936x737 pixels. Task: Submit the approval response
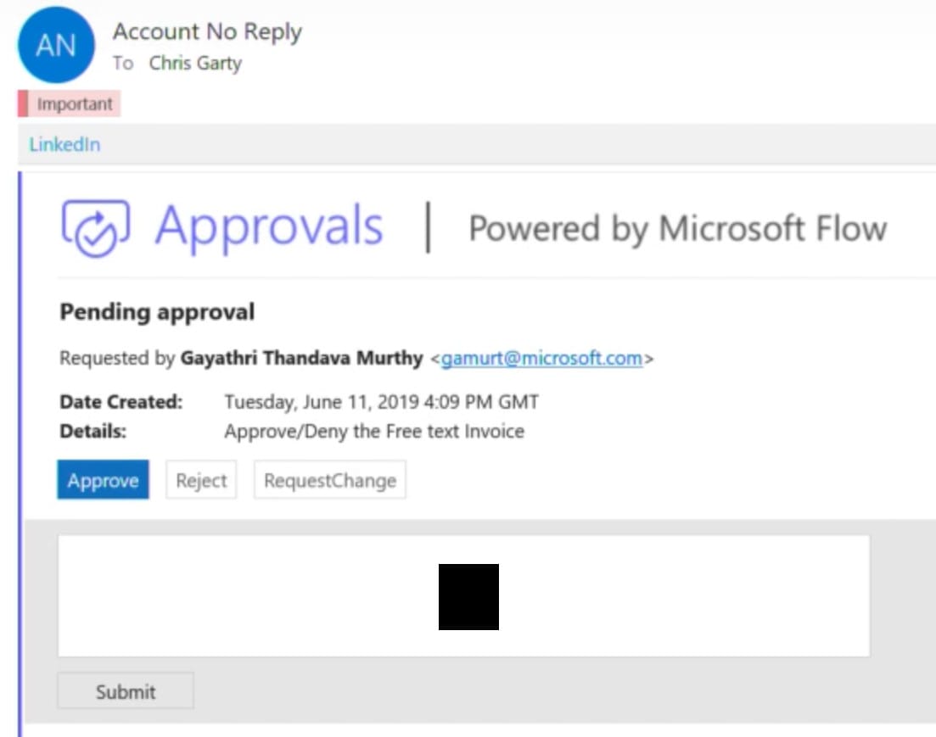click(x=126, y=691)
